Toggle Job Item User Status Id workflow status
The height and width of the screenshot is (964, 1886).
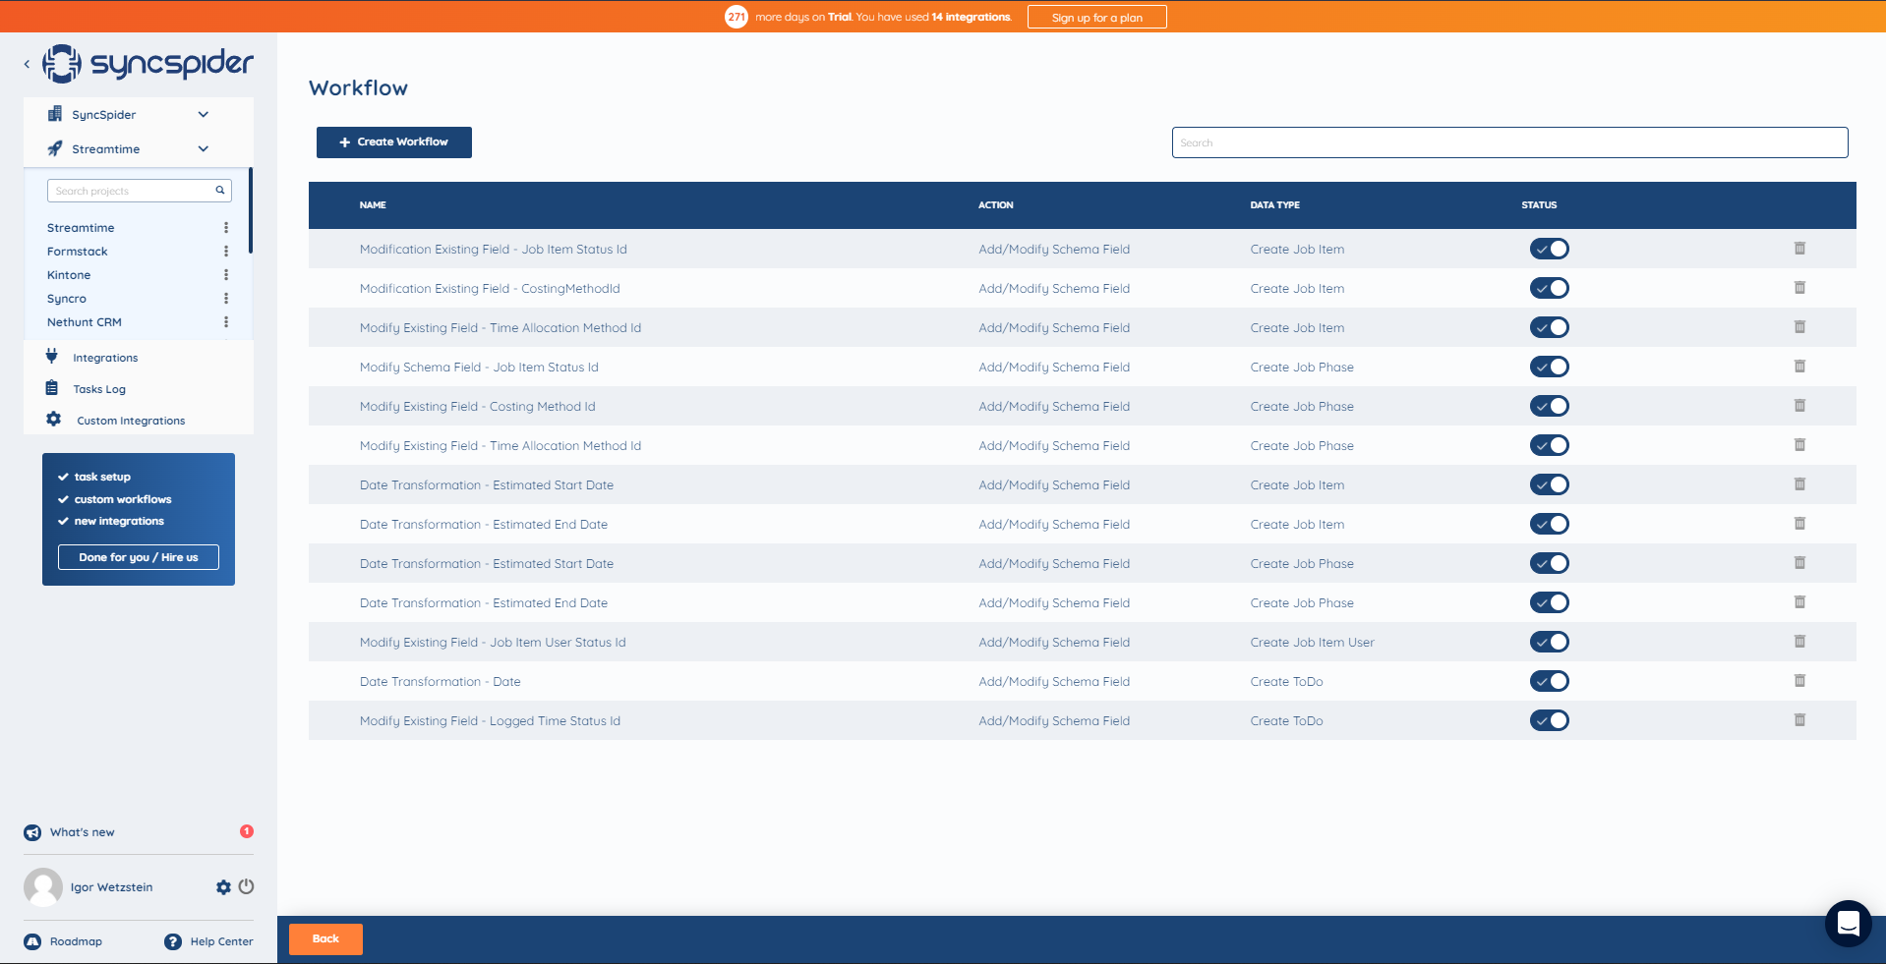pyautogui.click(x=1549, y=642)
